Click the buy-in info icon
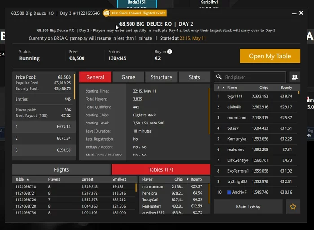This screenshot has height=230, width=314. (x=170, y=52)
